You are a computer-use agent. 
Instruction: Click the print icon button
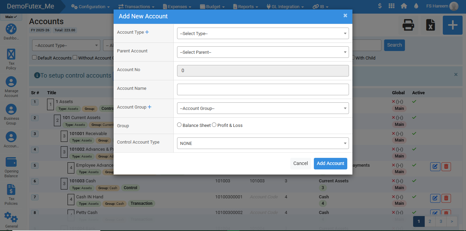pyautogui.click(x=408, y=26)
